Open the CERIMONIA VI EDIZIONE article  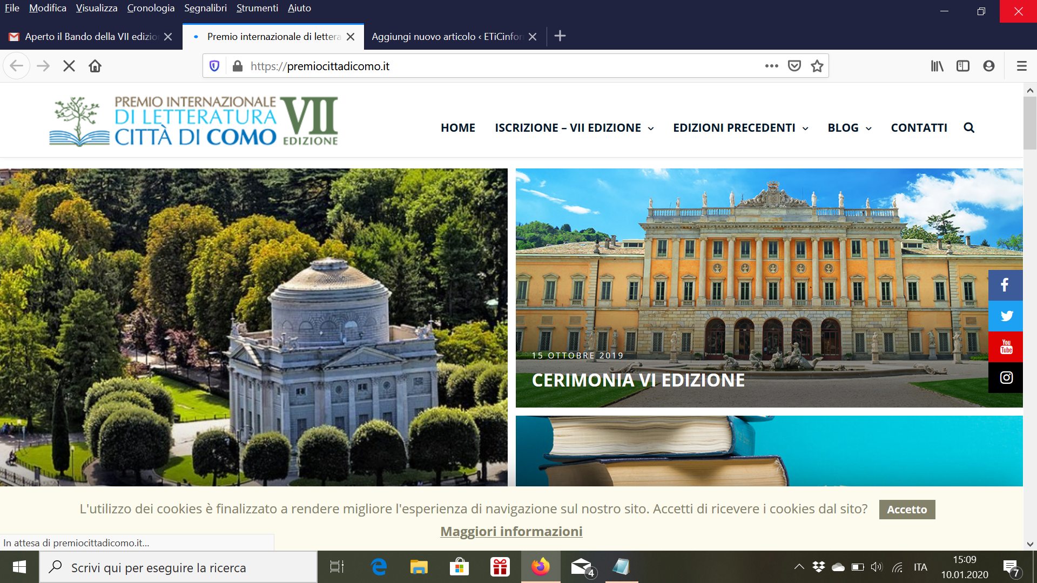click(x=638, y=380)
